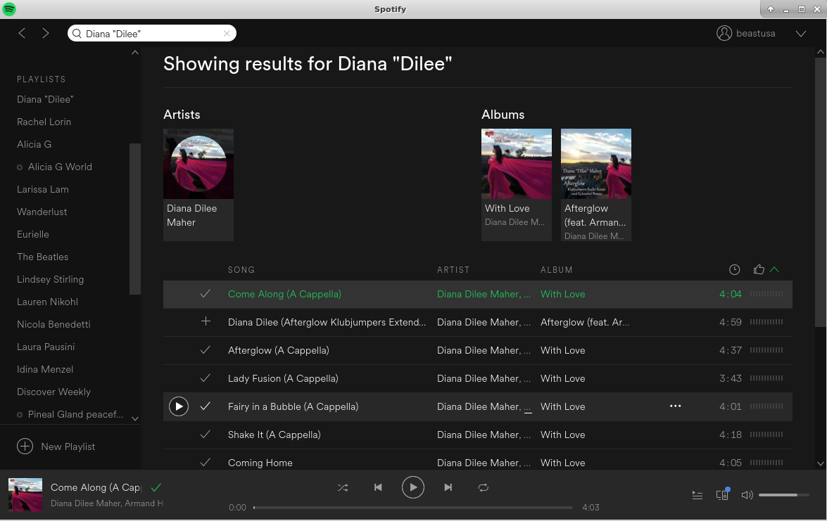Viewport: 827px width, 521px height.
Task: Skip to the previous track
Action: click(378, 487)
